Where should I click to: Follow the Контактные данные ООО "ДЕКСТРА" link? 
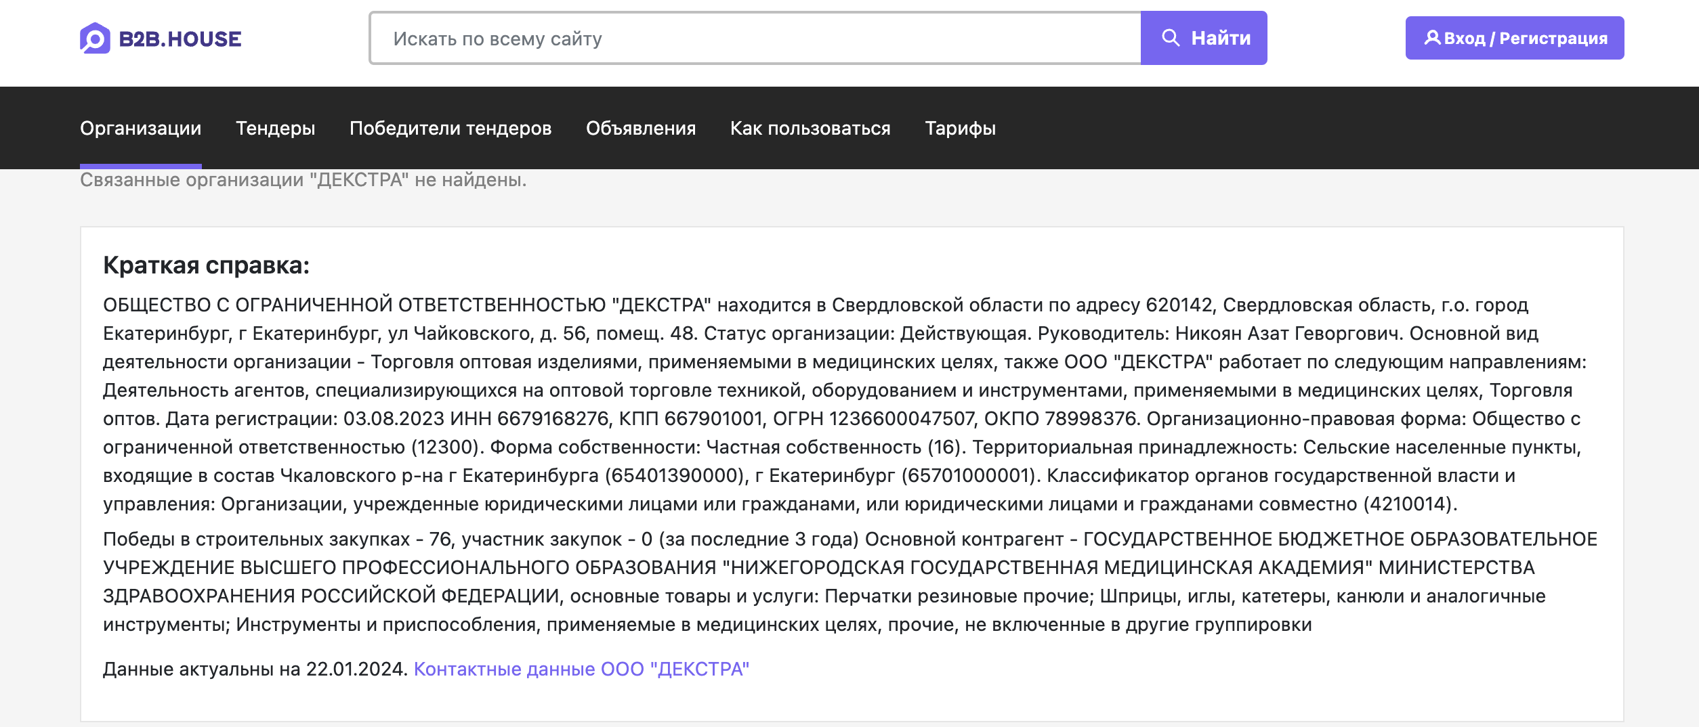tap(581, 669)
